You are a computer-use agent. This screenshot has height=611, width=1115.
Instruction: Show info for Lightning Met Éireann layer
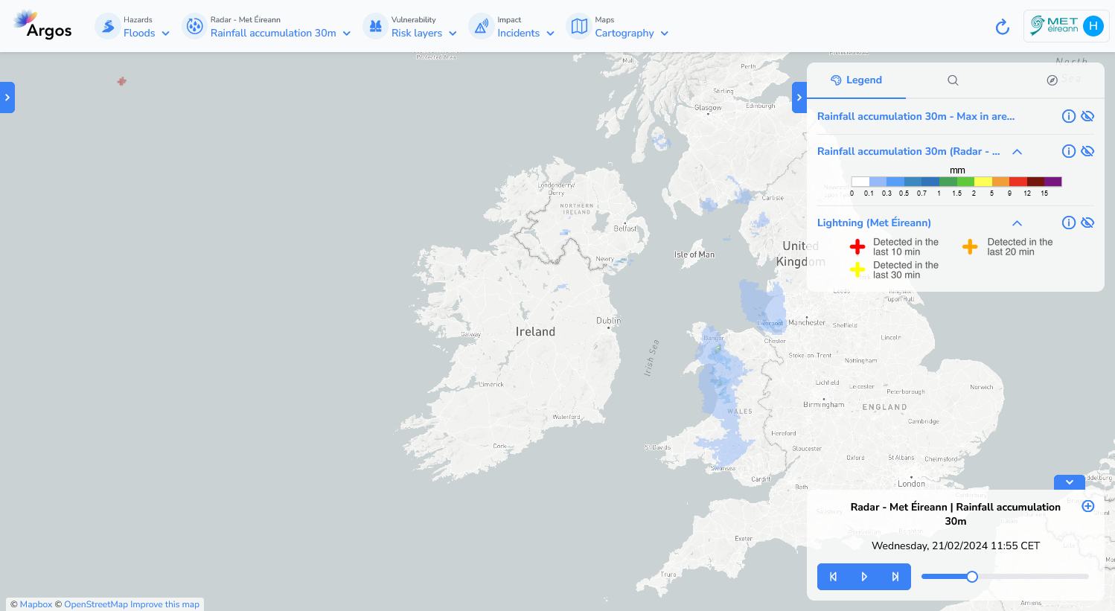[x=1069, y=223]
